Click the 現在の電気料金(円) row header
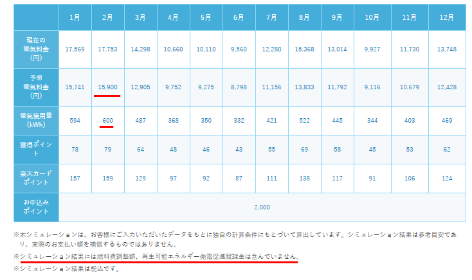Viewport: 472px width, 280px height. 36,49
